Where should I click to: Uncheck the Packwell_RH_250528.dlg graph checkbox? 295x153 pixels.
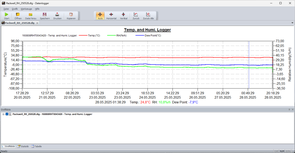[7, 114]
